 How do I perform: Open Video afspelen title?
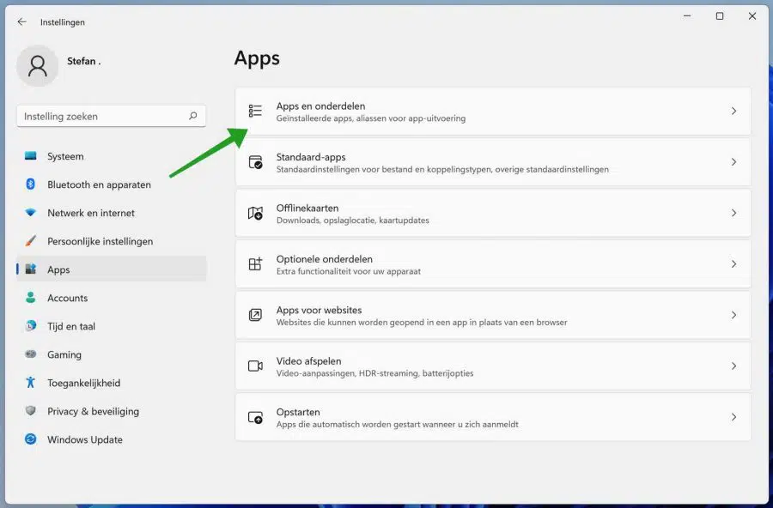308,360
